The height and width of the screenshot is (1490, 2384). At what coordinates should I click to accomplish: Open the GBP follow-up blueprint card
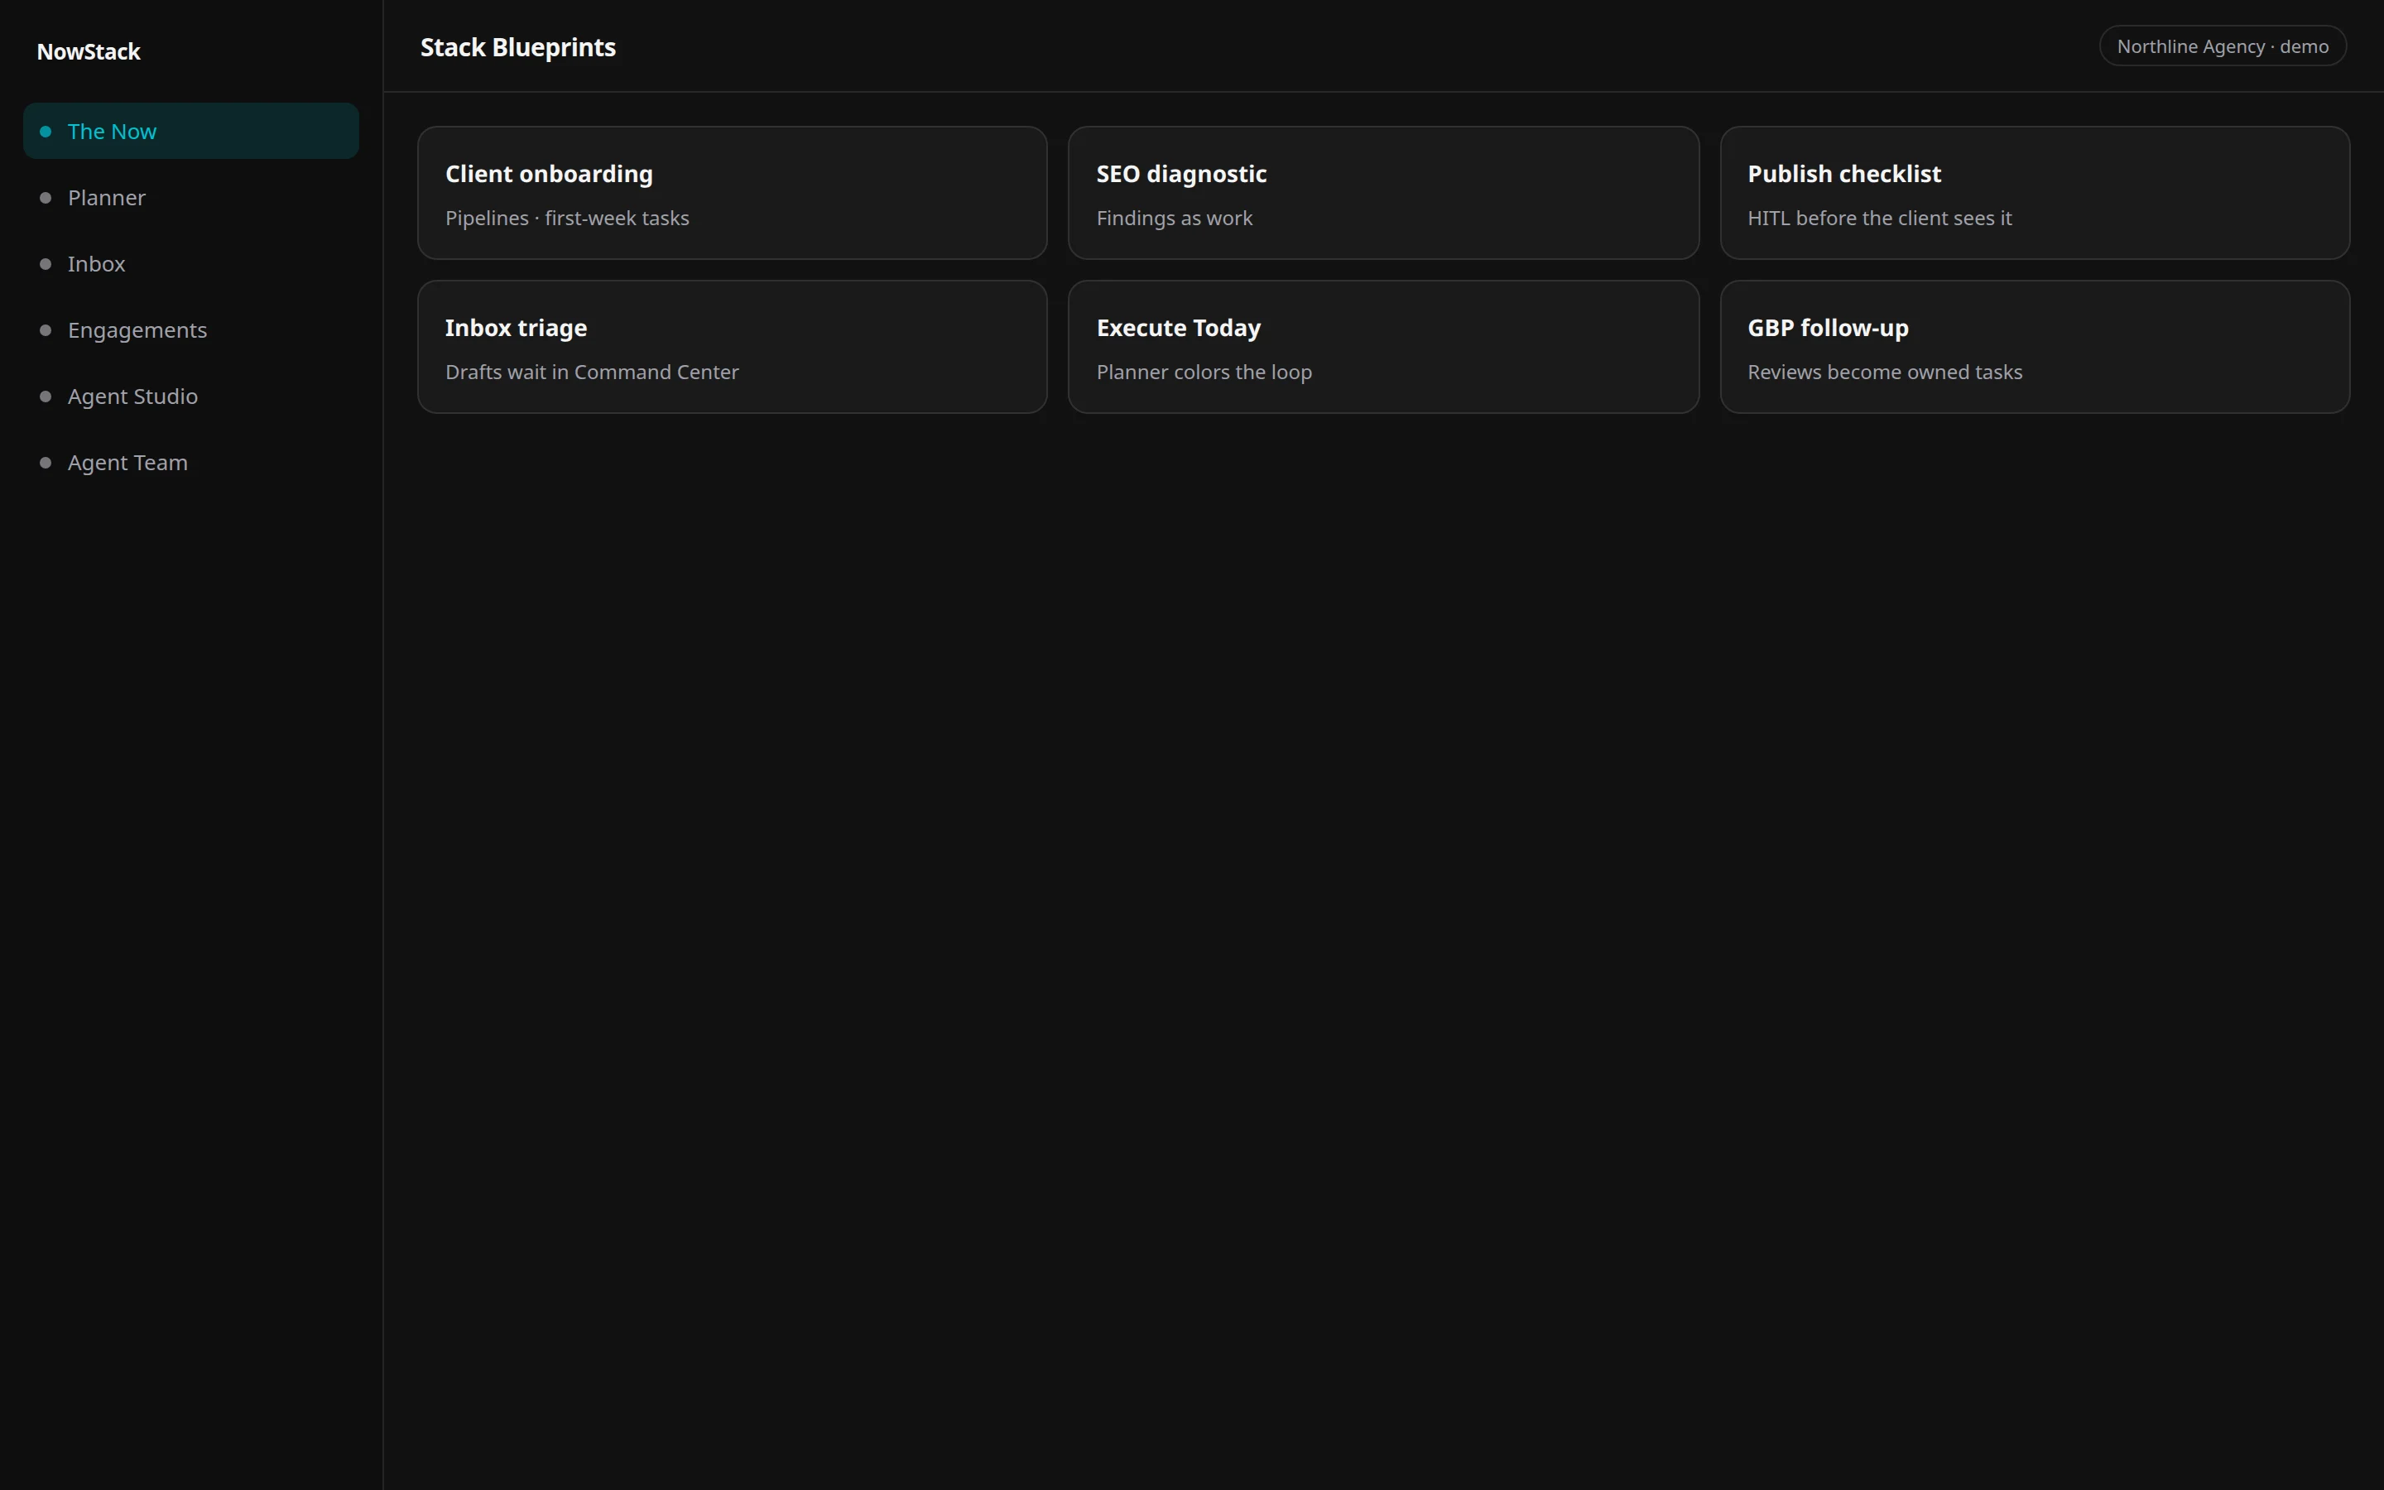click(2035, 347)
